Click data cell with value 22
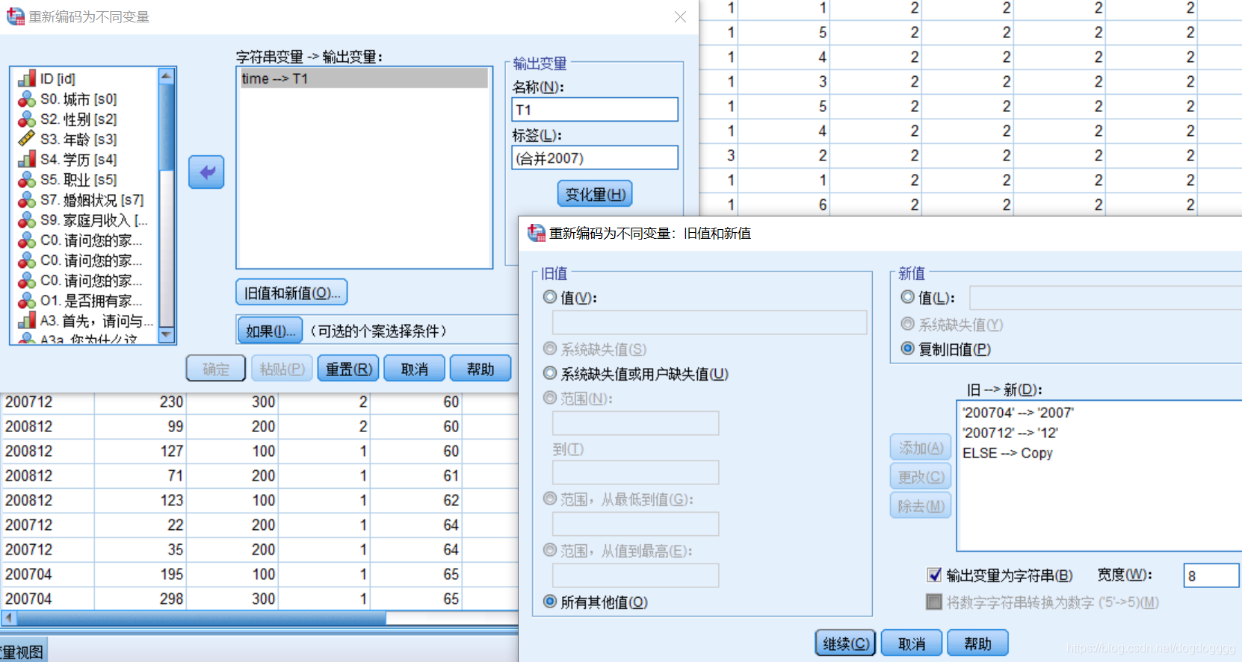 140,525
